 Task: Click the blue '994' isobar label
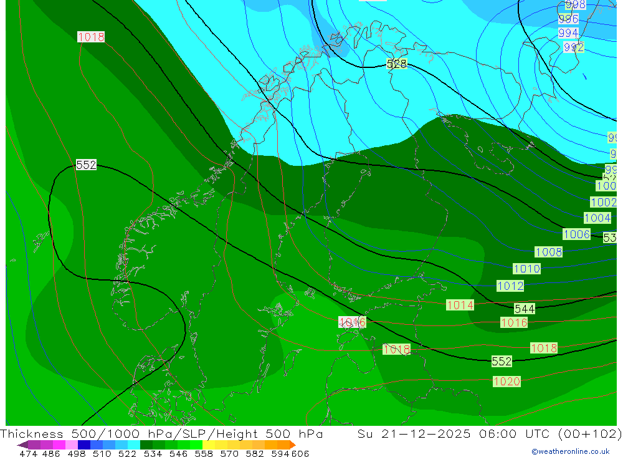click(x=568, y=33)
